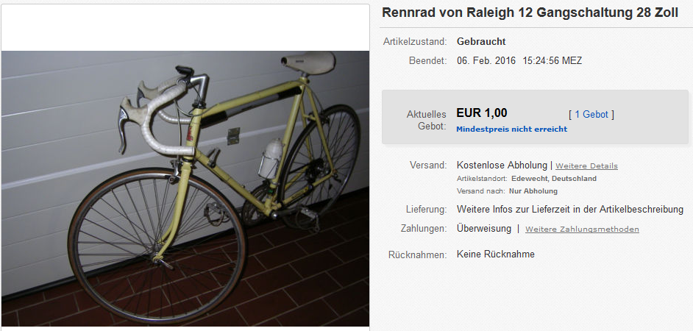
Task: Click 'Mindestpreis nicht erreicht' notice text
Action: click(x=512, y=129)
